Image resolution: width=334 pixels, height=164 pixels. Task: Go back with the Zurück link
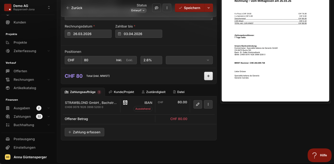click(74, 8)
